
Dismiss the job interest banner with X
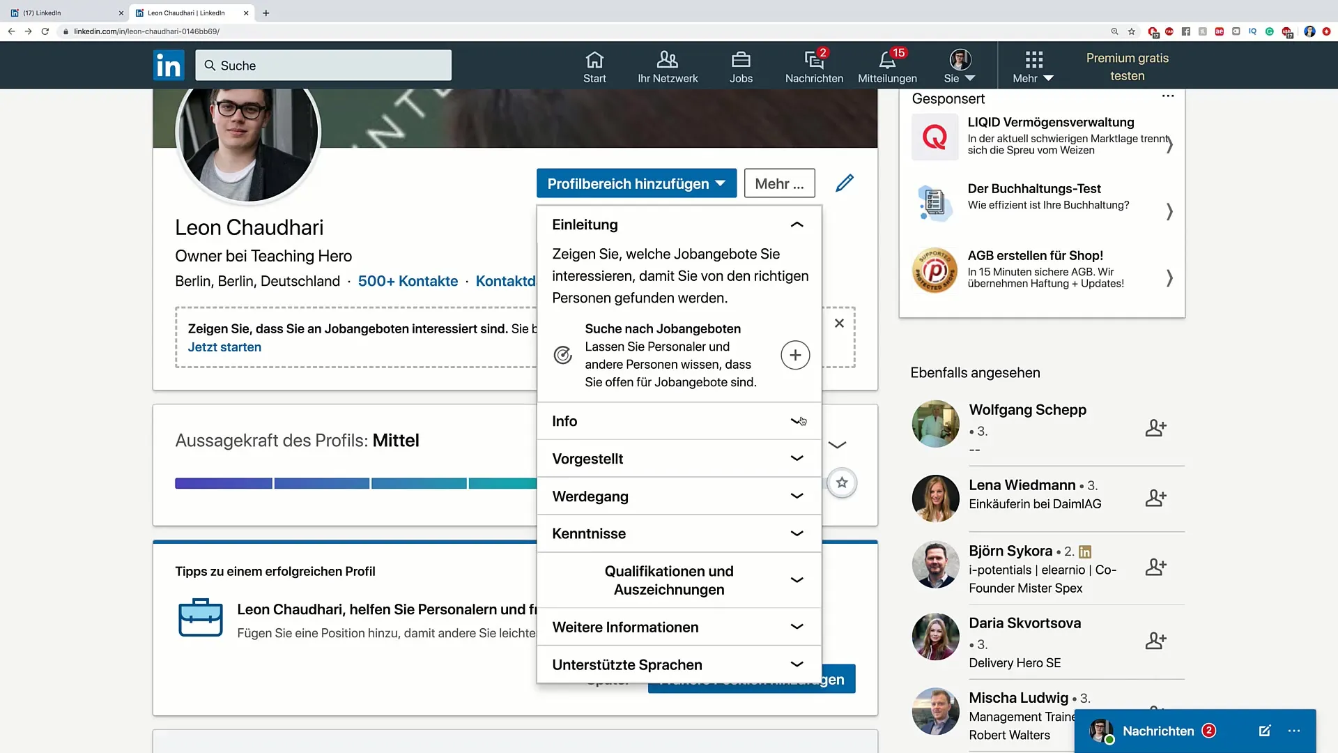tap(839, 324)
